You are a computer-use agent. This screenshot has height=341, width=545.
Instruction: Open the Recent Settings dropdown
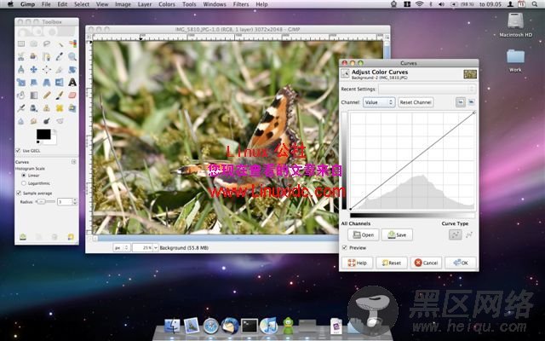tap(427, 89)
